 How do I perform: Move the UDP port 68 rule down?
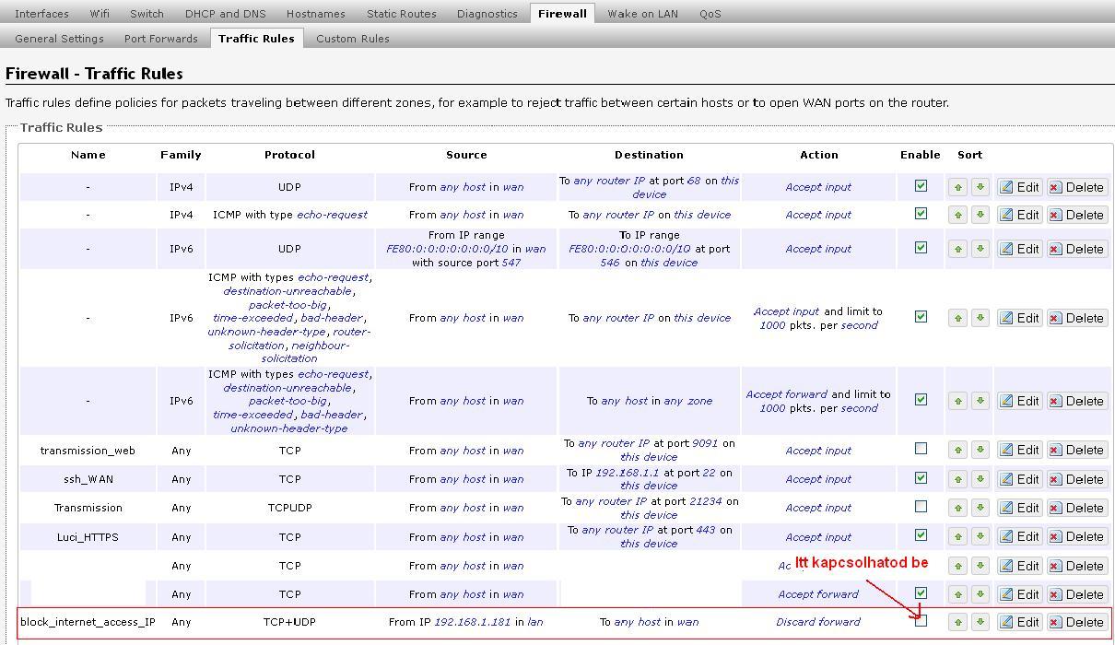pyautogui.click(x=980, y=187)
